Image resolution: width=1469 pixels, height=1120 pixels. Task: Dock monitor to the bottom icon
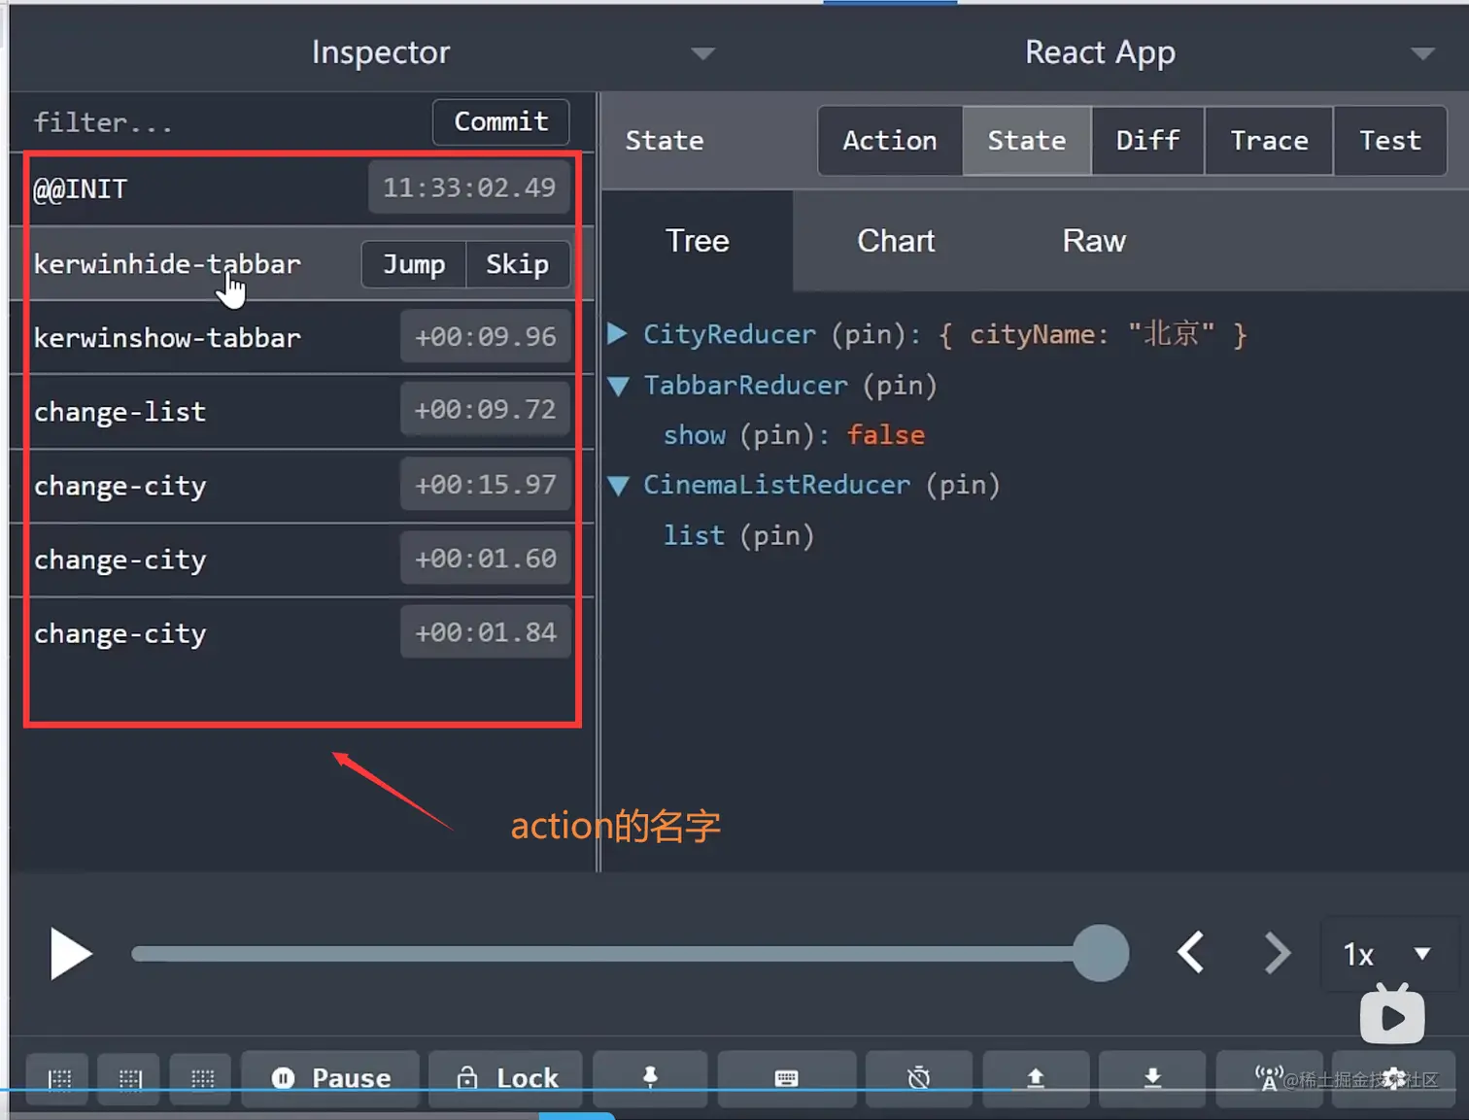point(202,1078)
